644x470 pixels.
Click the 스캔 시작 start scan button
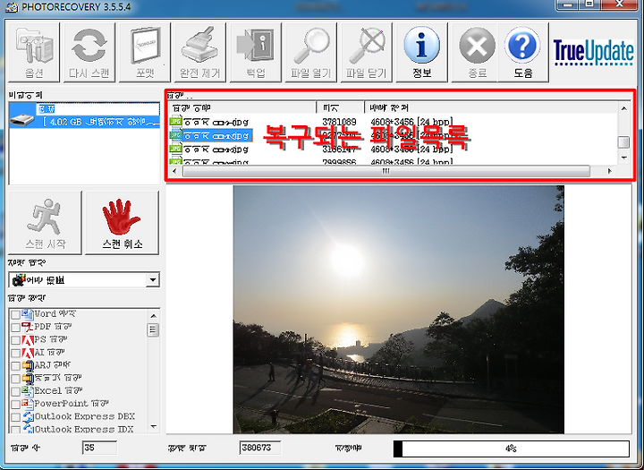click(46, 222)
